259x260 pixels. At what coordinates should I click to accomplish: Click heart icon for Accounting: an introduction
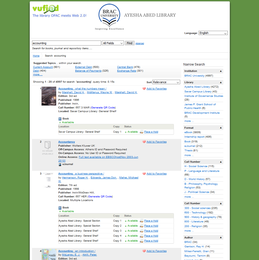tap(144, 251)
